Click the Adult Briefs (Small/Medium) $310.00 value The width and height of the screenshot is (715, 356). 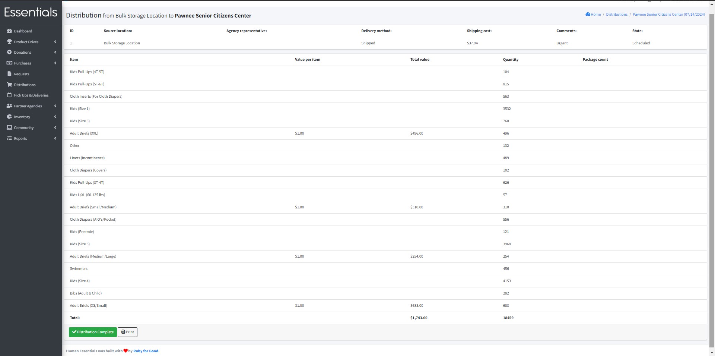pos(417,207)
